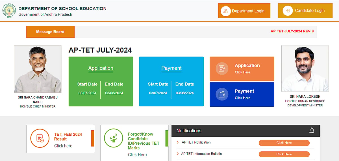Viewport: 339px width, 161px height.
Task: Click the Forgot Candidate ID question-mark icon
Action: click(114, 138)
